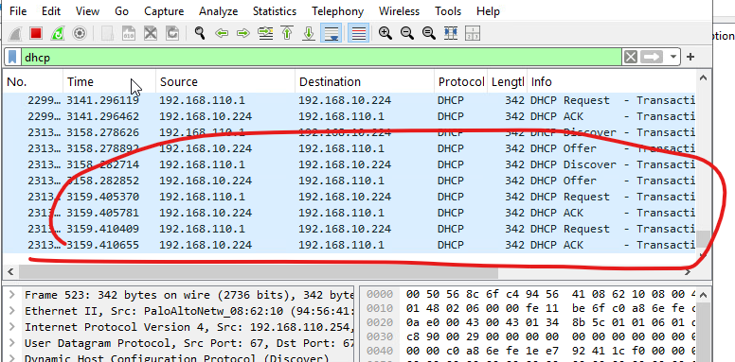The image size is (735, 362).
Task: Zoom out packet text
Action: (x=407, y=33)
